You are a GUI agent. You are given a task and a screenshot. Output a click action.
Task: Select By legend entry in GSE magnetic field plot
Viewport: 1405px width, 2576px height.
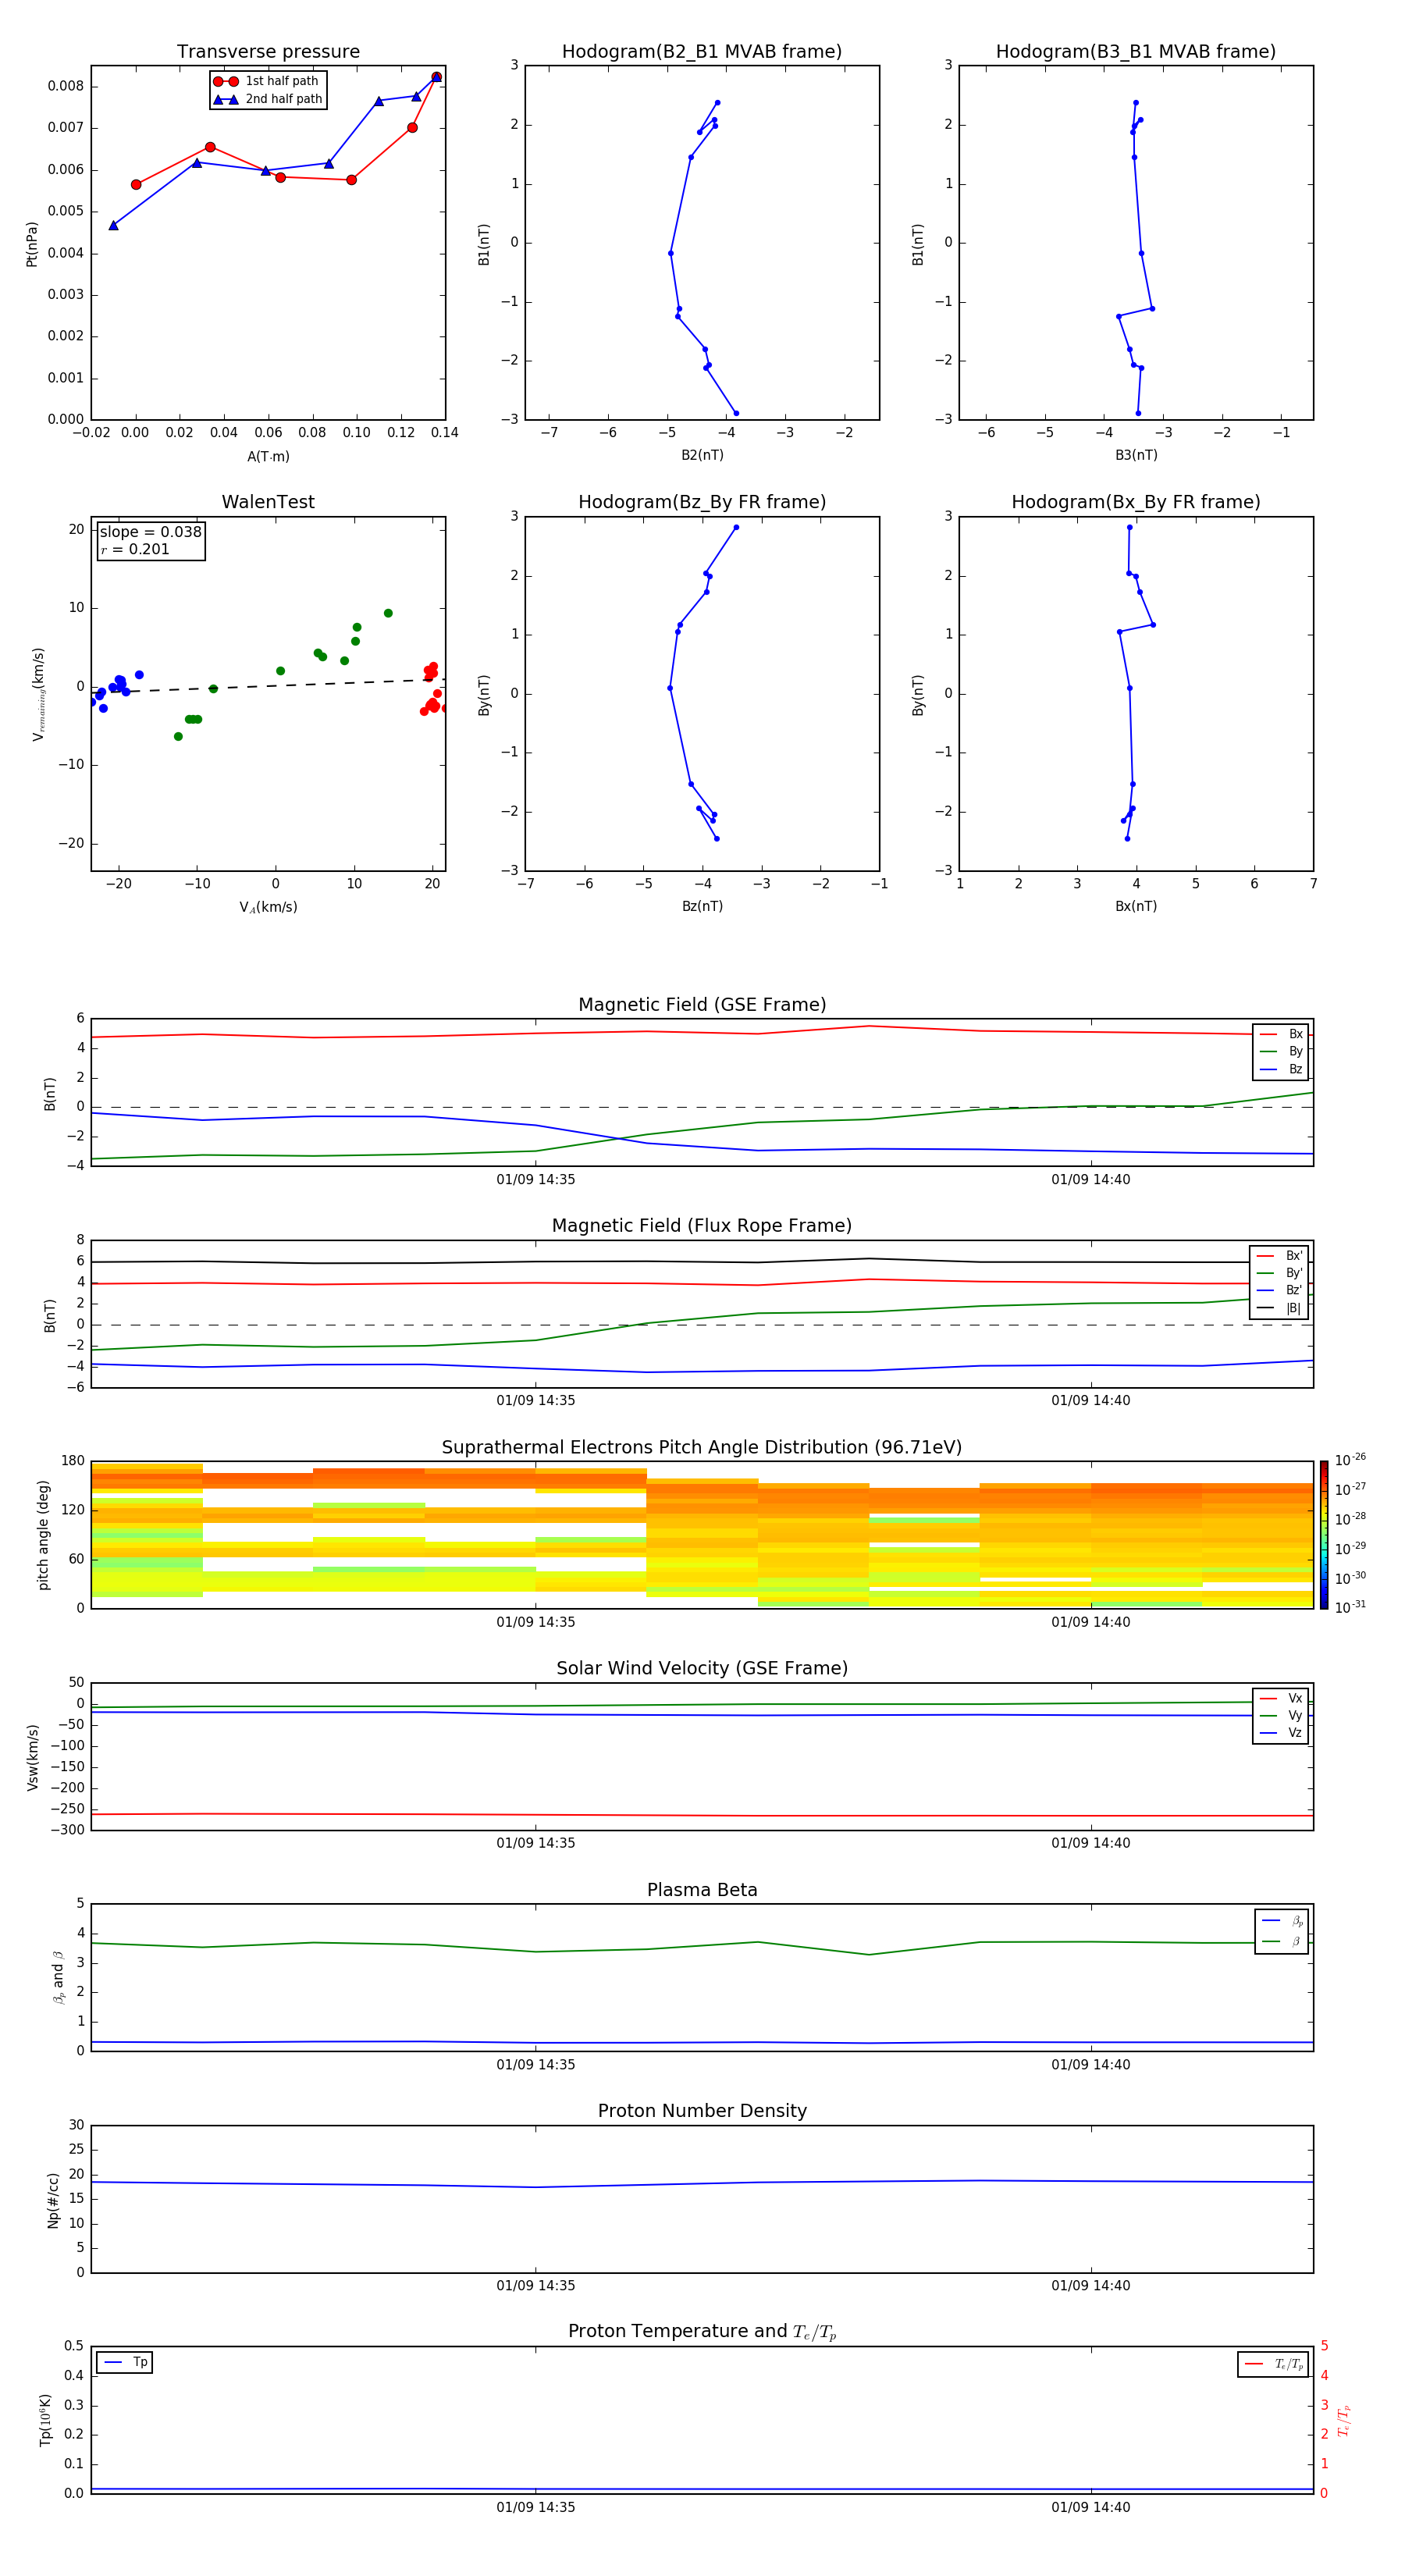point(1281,1051)
